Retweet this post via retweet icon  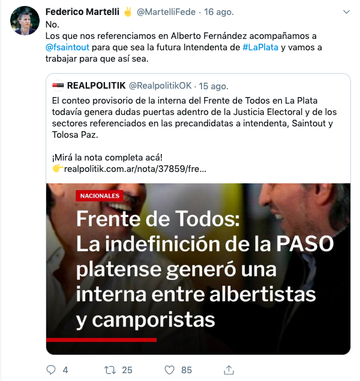[x=110, y=370]
